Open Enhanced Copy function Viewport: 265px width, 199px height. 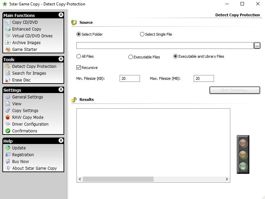[x=26, y=29]
